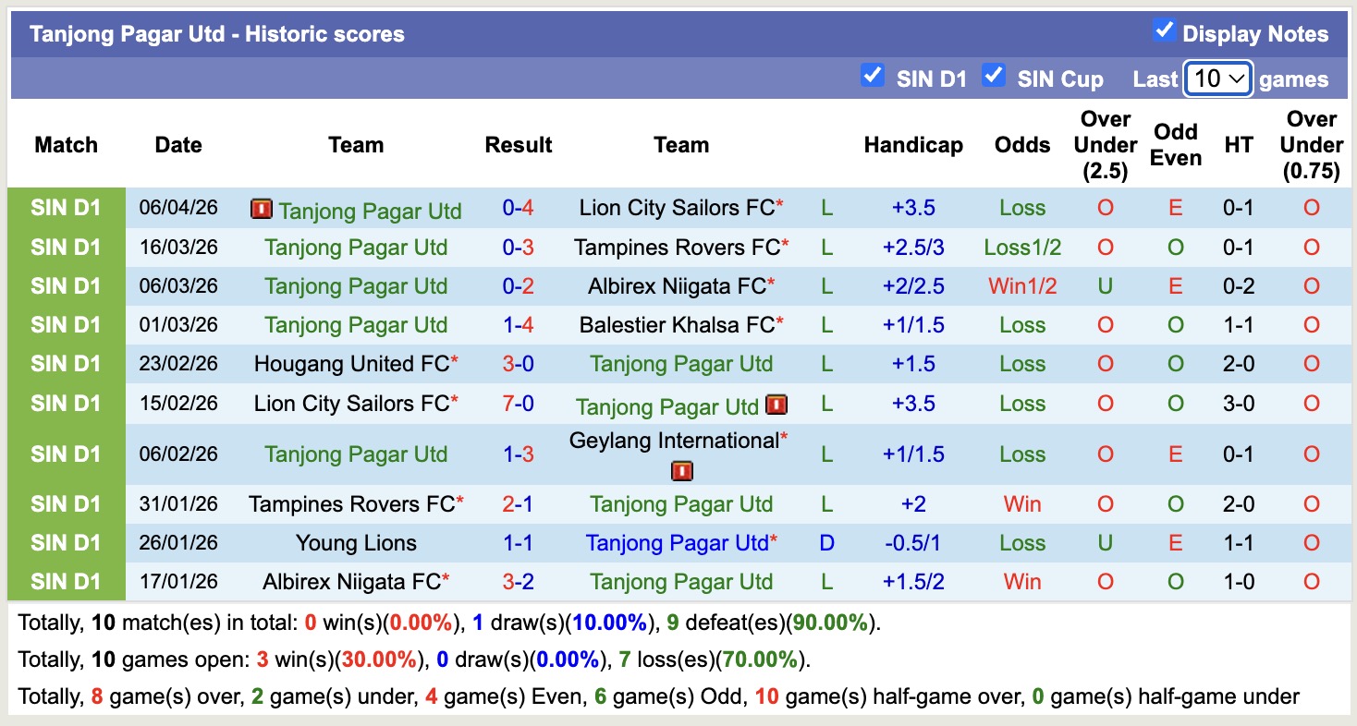This screenshot has width=1357, height=726.
Task: Click Balestier Khalsa FC team name
Action: coord(677,325)
